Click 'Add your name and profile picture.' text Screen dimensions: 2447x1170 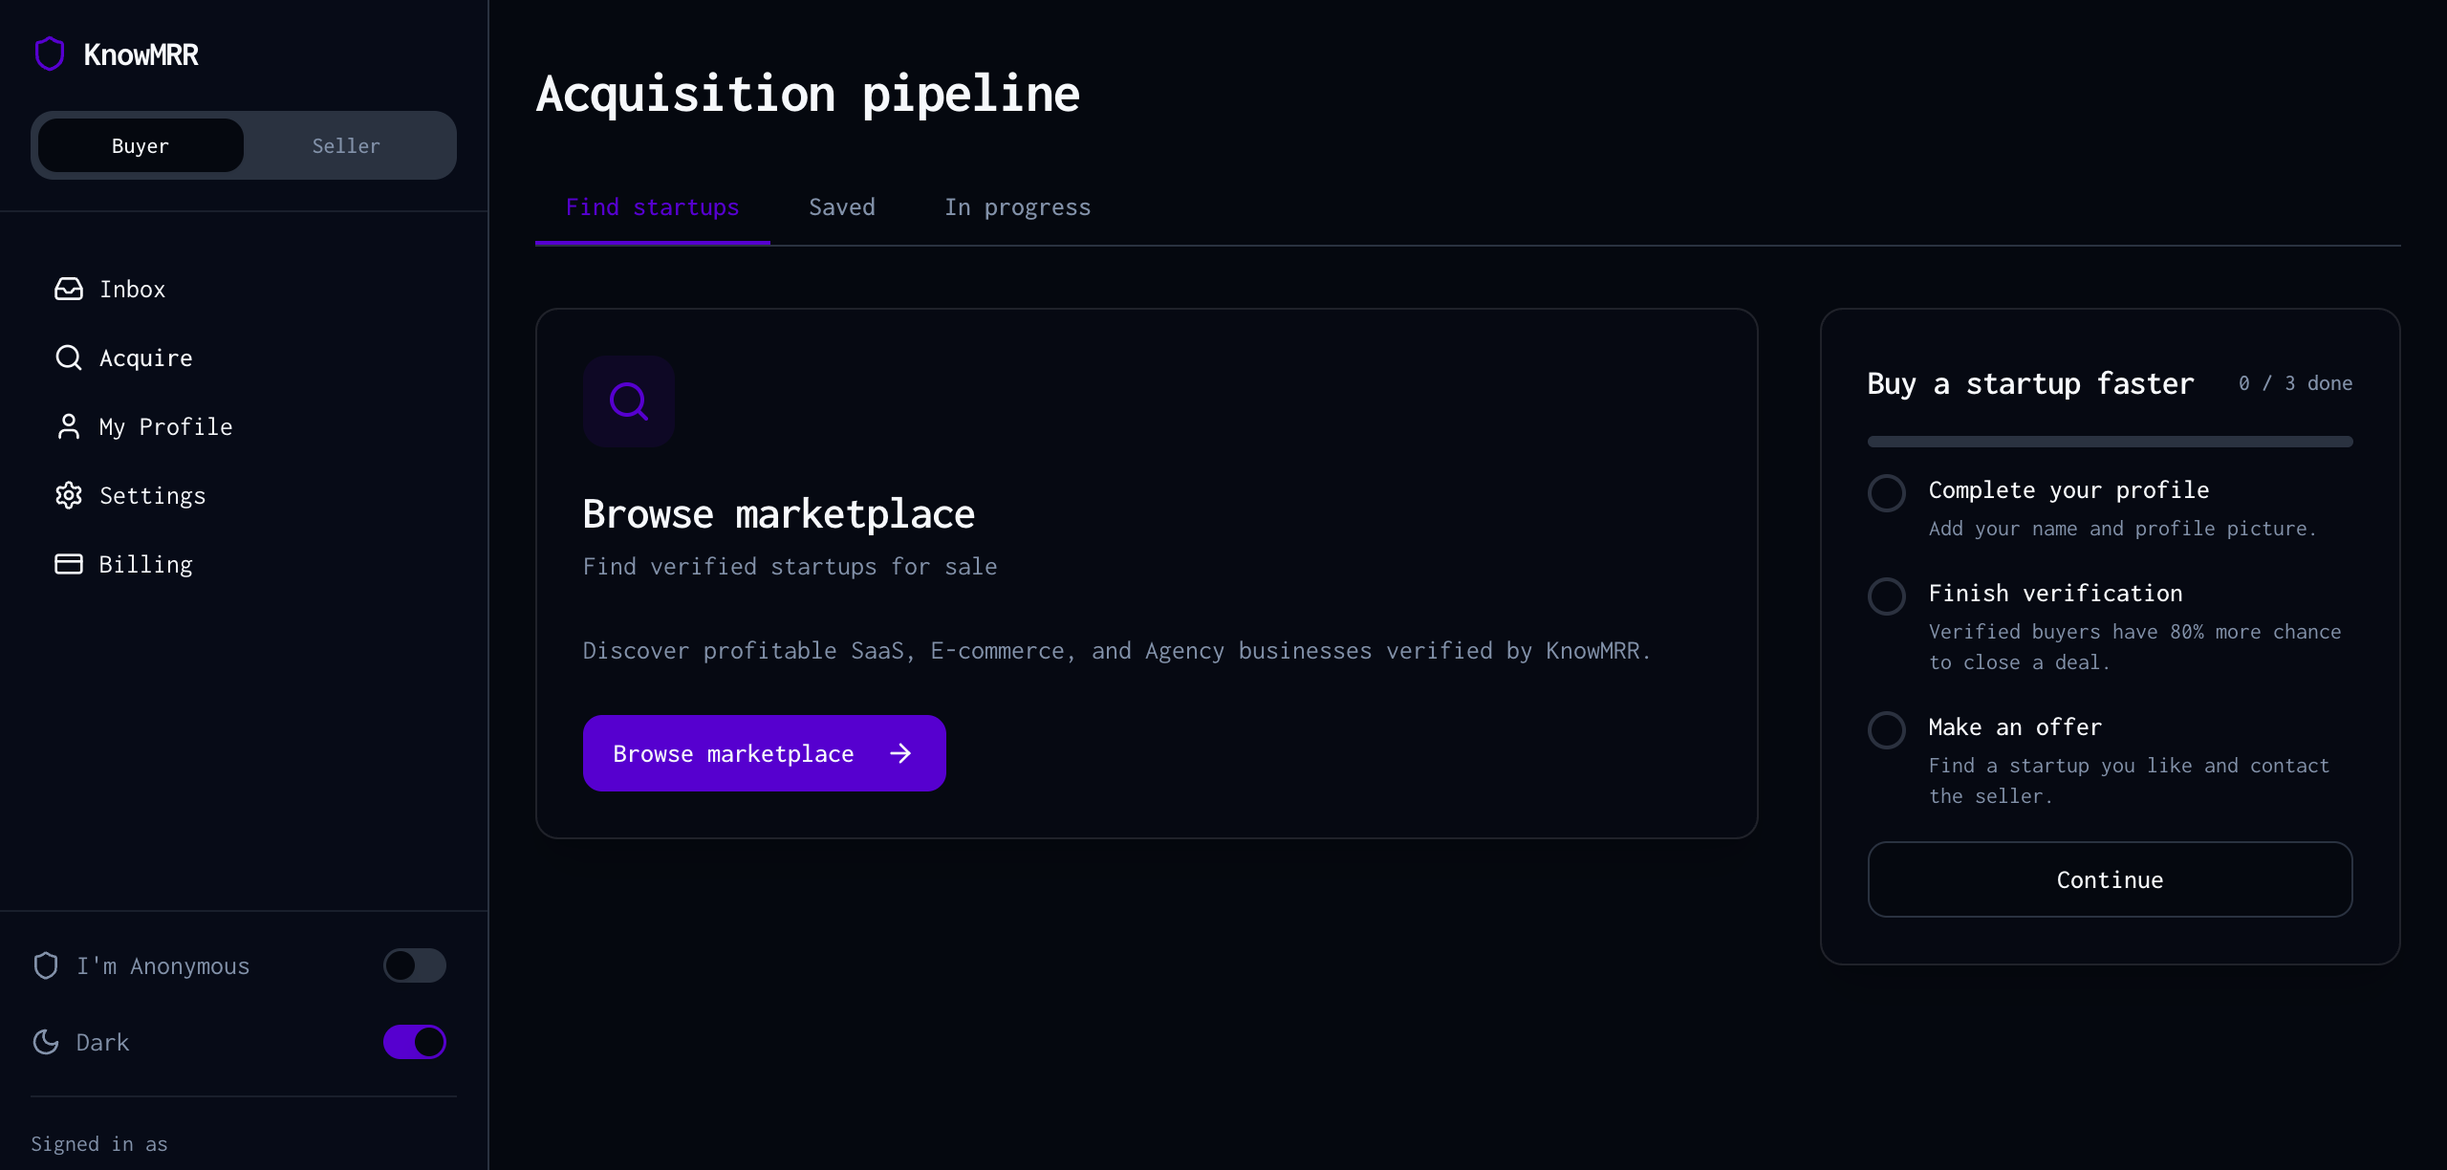coord(2123,529)
